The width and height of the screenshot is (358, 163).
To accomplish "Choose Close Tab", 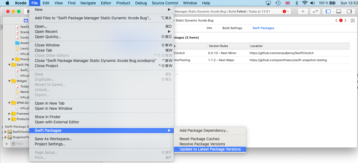I will click(x=102, y=50).
